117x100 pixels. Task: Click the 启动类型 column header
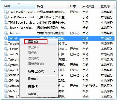pyautogui.click(x=90, y=6)
